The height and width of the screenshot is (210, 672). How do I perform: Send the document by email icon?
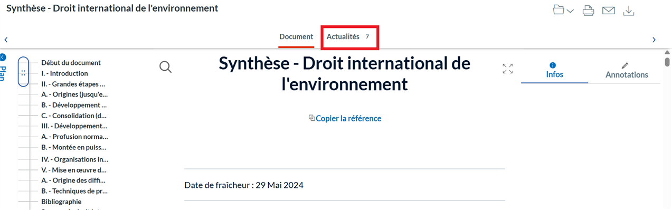[x=609, y=11]
